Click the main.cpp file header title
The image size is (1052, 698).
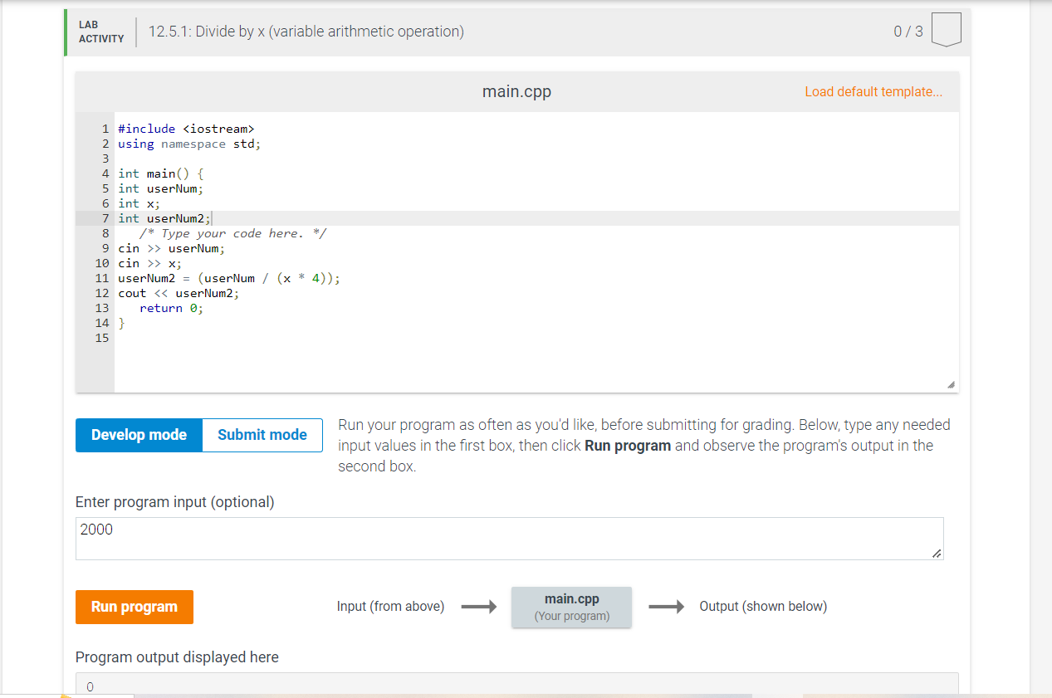pyautogui.click(x=516, y=91)
